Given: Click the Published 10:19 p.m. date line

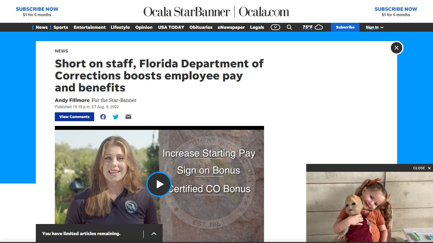Looking at the screenshot, I should 87,107.
